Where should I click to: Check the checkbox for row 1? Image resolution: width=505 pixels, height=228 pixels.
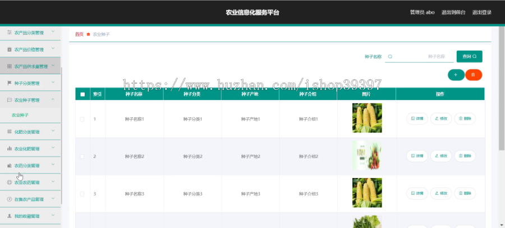(82, 119)
